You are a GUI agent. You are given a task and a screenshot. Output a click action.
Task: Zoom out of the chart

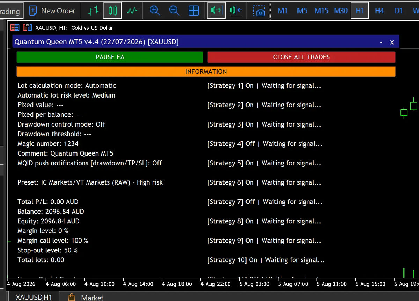tap(174, 11)
